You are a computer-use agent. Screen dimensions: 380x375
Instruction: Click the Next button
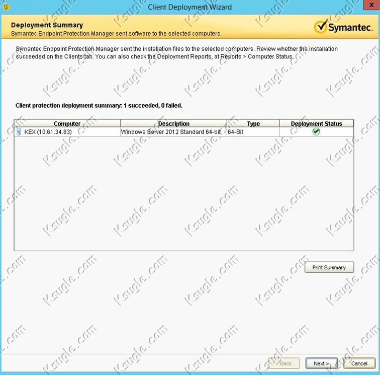pos(321,363)
